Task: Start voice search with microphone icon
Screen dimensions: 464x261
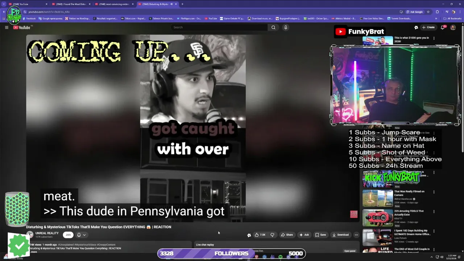Action: pos(286,28)
